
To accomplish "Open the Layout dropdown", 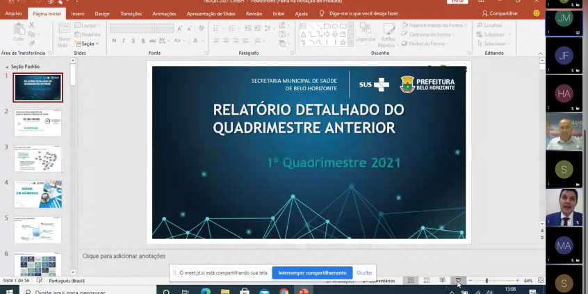I will tap(88, 26).
